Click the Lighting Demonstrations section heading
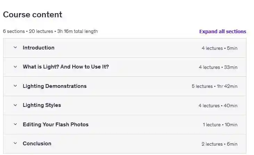This screenshot has width=254, height=155. 55,86
